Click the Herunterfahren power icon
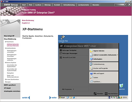 point(106,94)
